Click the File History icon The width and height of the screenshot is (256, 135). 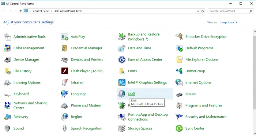[7, 71]
